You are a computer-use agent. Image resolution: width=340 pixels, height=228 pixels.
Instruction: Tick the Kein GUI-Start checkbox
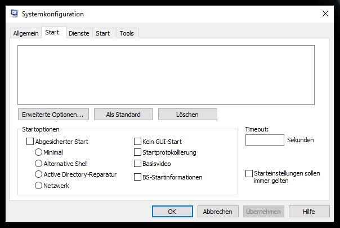click(137, 142)
